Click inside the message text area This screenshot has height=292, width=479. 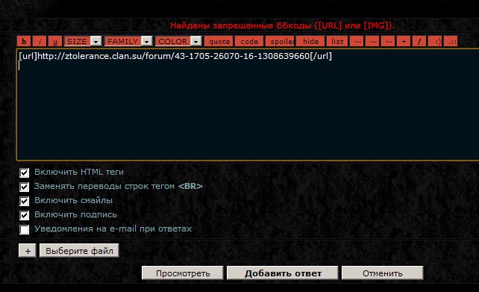(248, 105)
